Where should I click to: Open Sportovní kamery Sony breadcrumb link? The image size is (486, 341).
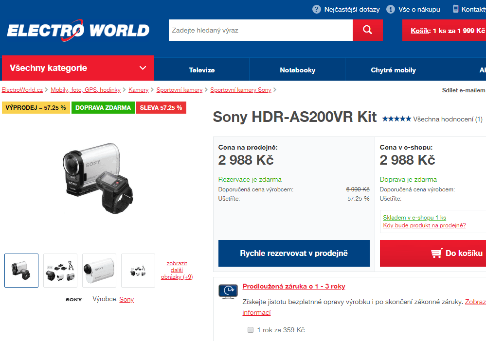point(241,90)
